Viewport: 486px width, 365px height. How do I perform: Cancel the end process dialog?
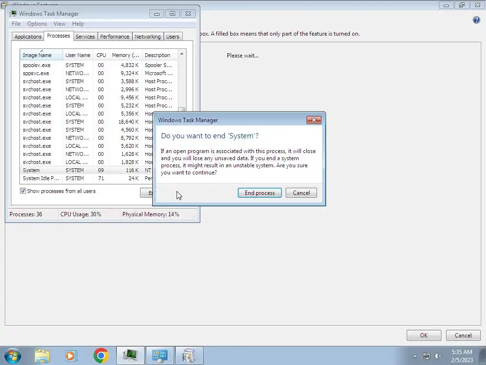click(x=301, y=193)
